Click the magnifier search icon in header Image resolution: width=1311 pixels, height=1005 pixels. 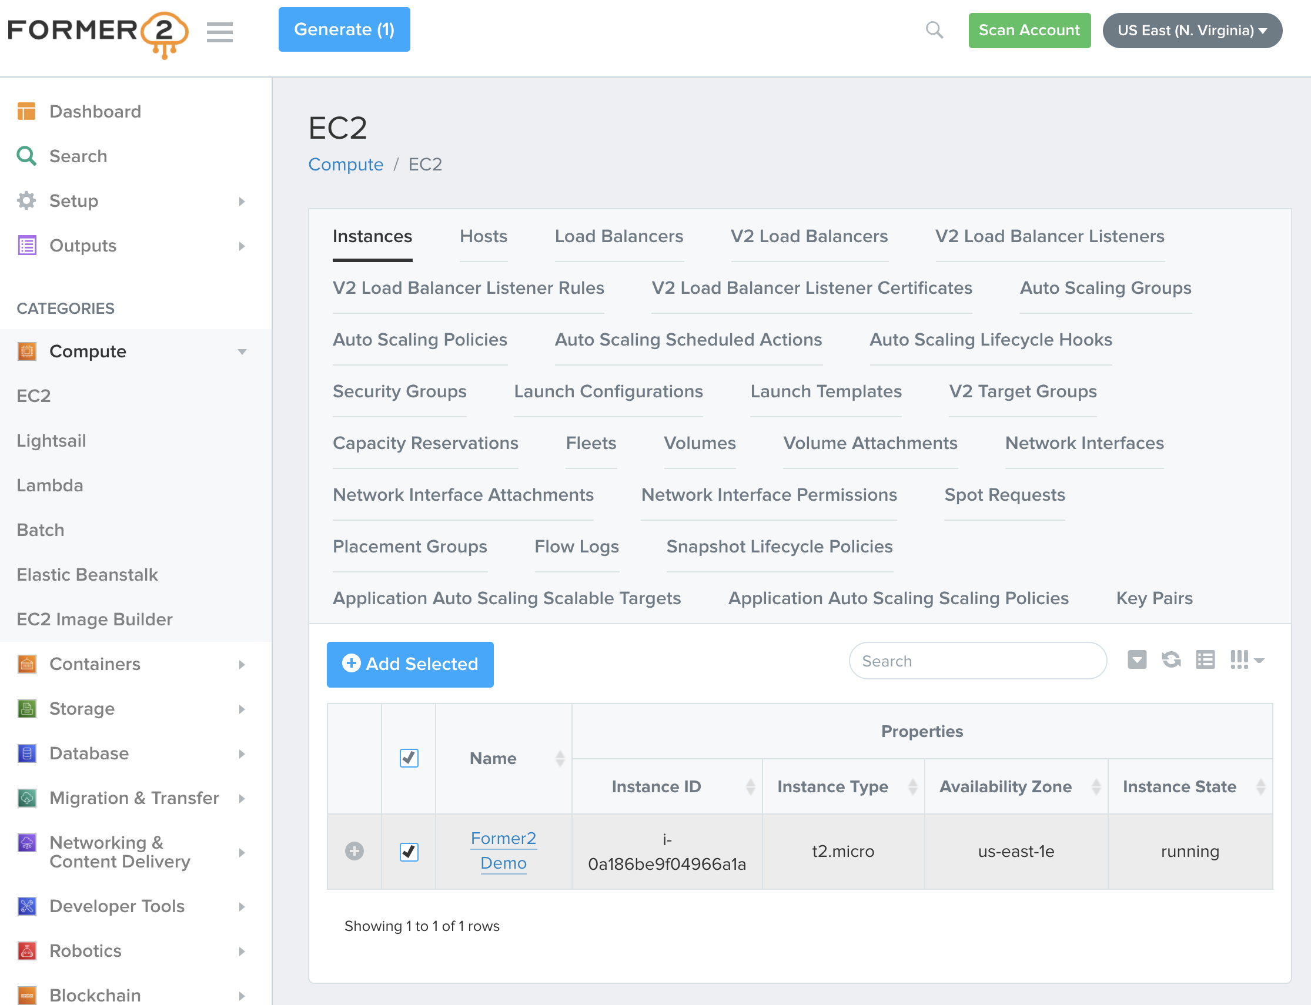(934, 30)
